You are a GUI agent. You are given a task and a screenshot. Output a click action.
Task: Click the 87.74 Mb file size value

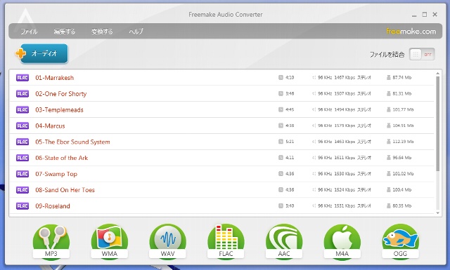(401, 77)
